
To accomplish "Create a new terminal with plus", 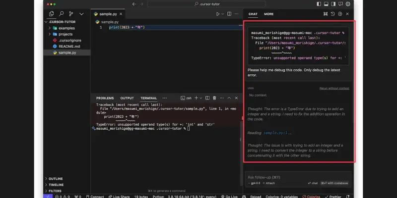I will coord(196,98).
